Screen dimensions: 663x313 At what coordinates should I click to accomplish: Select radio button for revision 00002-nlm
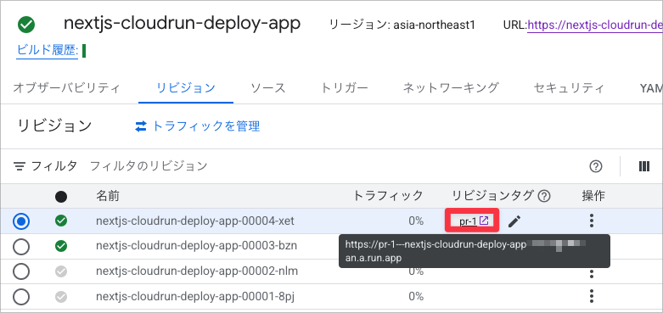[x=20, y=271]
